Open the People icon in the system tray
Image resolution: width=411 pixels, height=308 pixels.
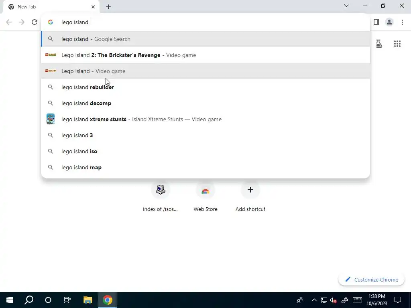pos(299,300)
